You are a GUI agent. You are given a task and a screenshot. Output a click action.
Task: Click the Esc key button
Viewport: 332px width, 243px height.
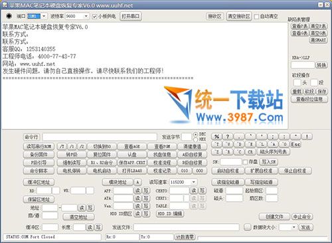[295, 144]
